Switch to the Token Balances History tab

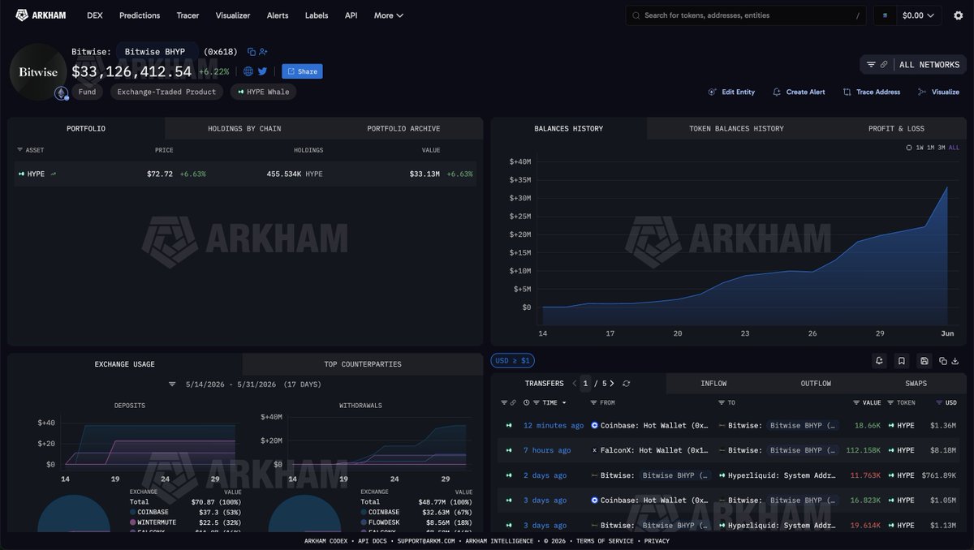coord(736,128)
